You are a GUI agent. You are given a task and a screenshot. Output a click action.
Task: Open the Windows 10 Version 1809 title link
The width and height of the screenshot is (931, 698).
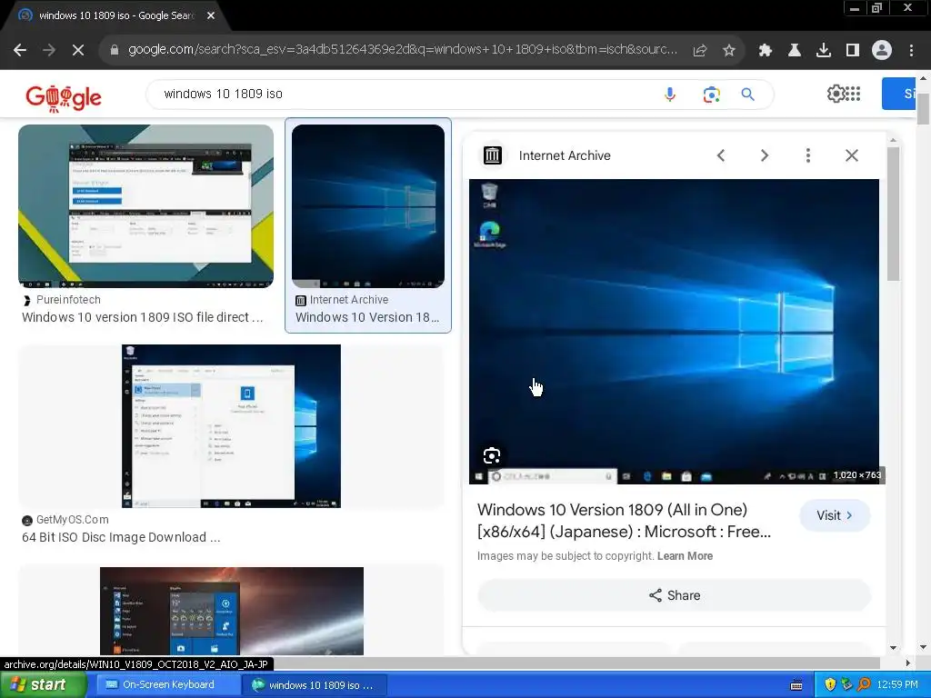tap(624, 521)
